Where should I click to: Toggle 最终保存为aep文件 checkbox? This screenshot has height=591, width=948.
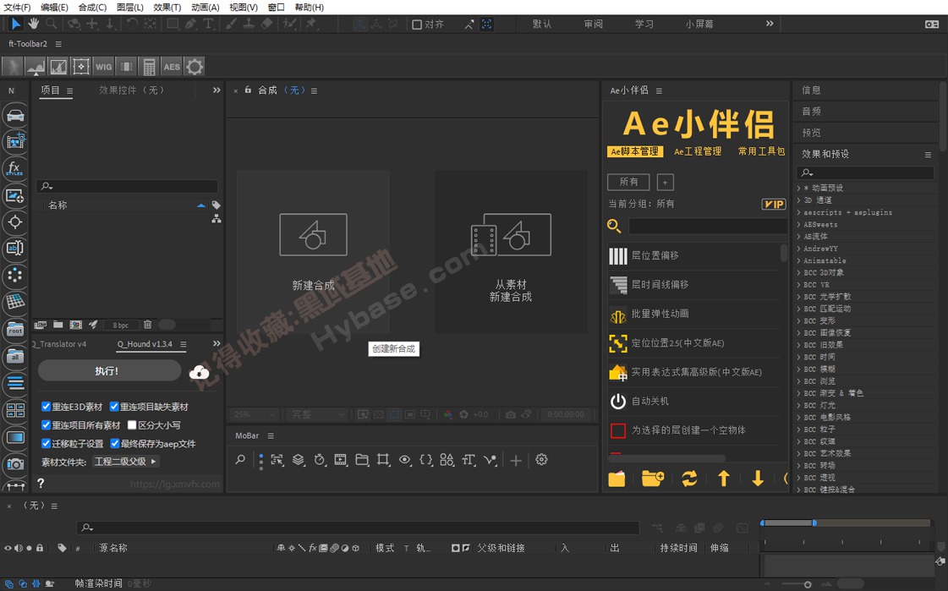point(115,444)
